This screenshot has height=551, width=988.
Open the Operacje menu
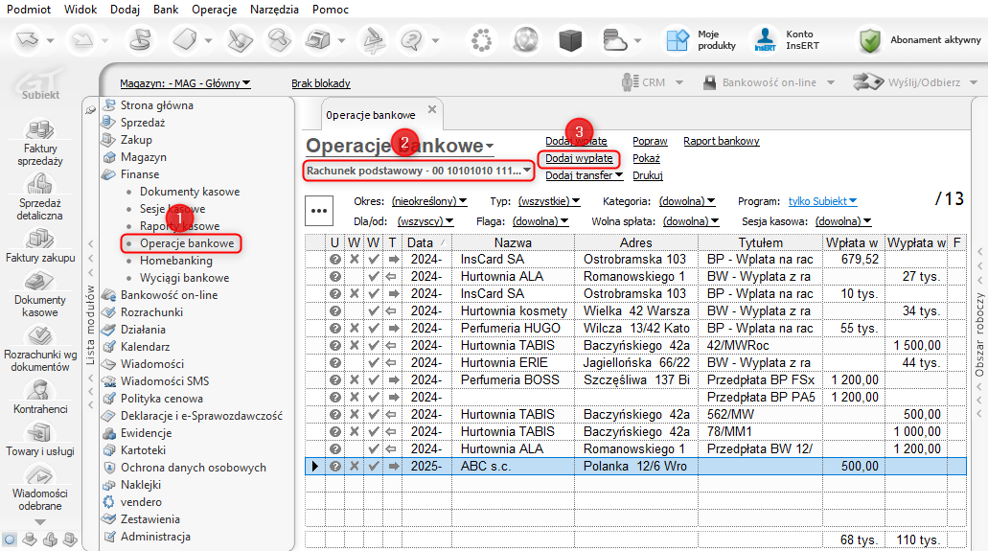[x=214, y=9]
